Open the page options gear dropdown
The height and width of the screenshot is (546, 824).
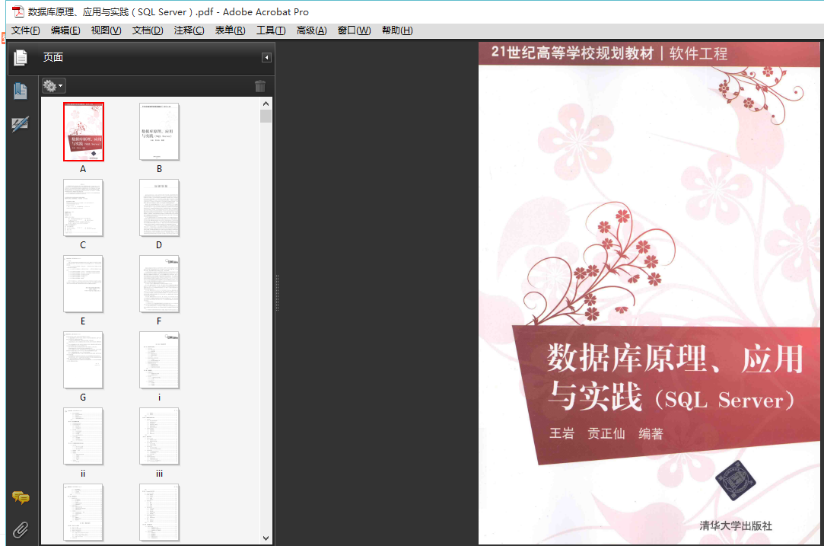tap(53, 86)
